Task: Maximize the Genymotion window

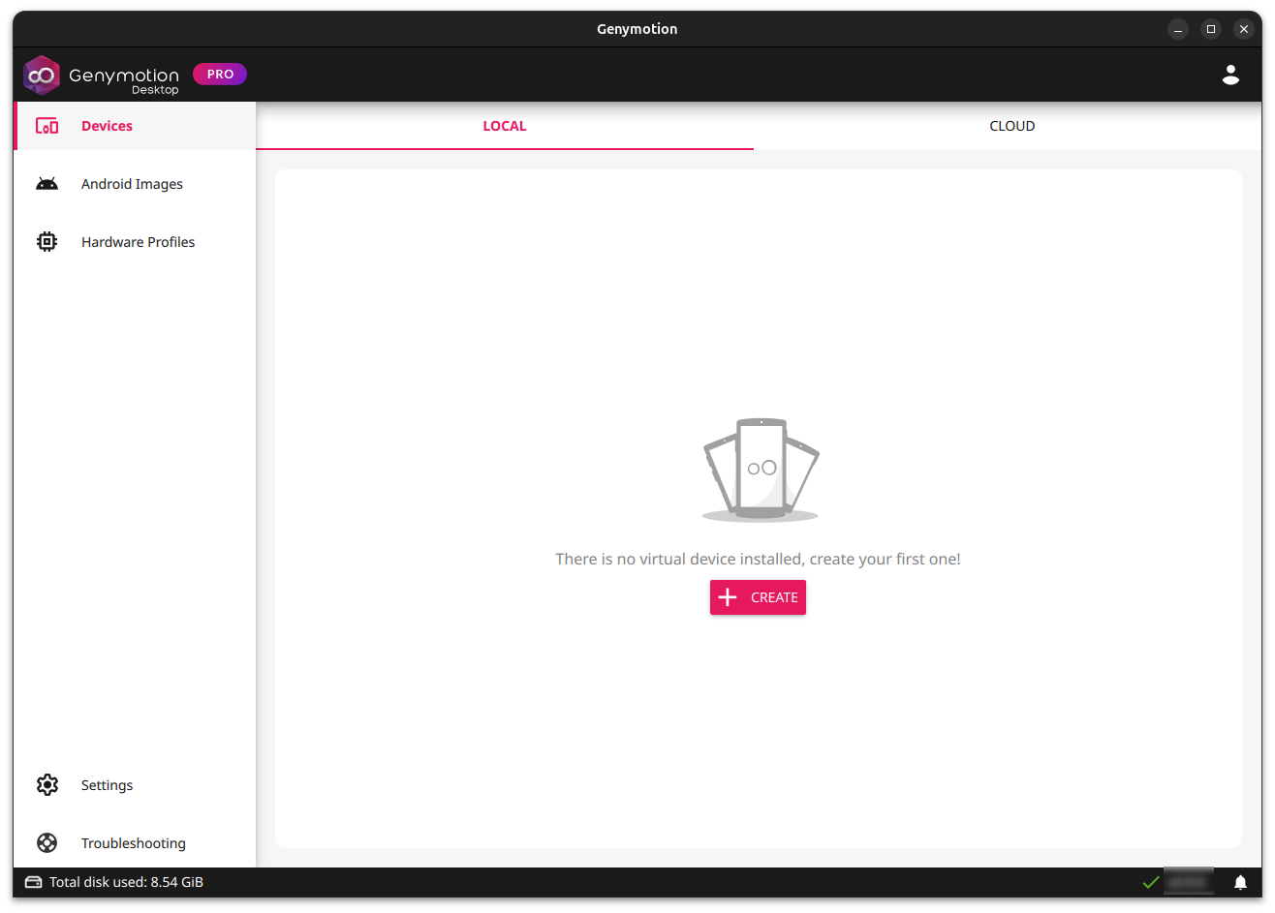Action: coord(1211,29)
